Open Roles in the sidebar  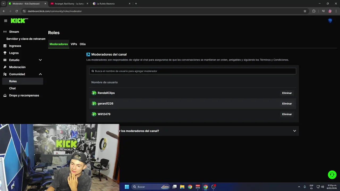(23, 81)
